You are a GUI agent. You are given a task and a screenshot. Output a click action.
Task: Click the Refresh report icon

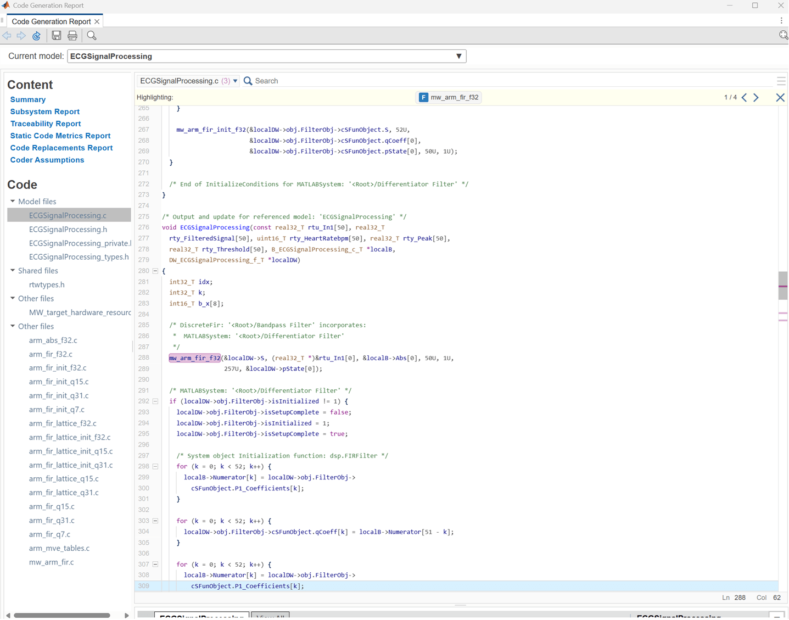tap(37, 36)
